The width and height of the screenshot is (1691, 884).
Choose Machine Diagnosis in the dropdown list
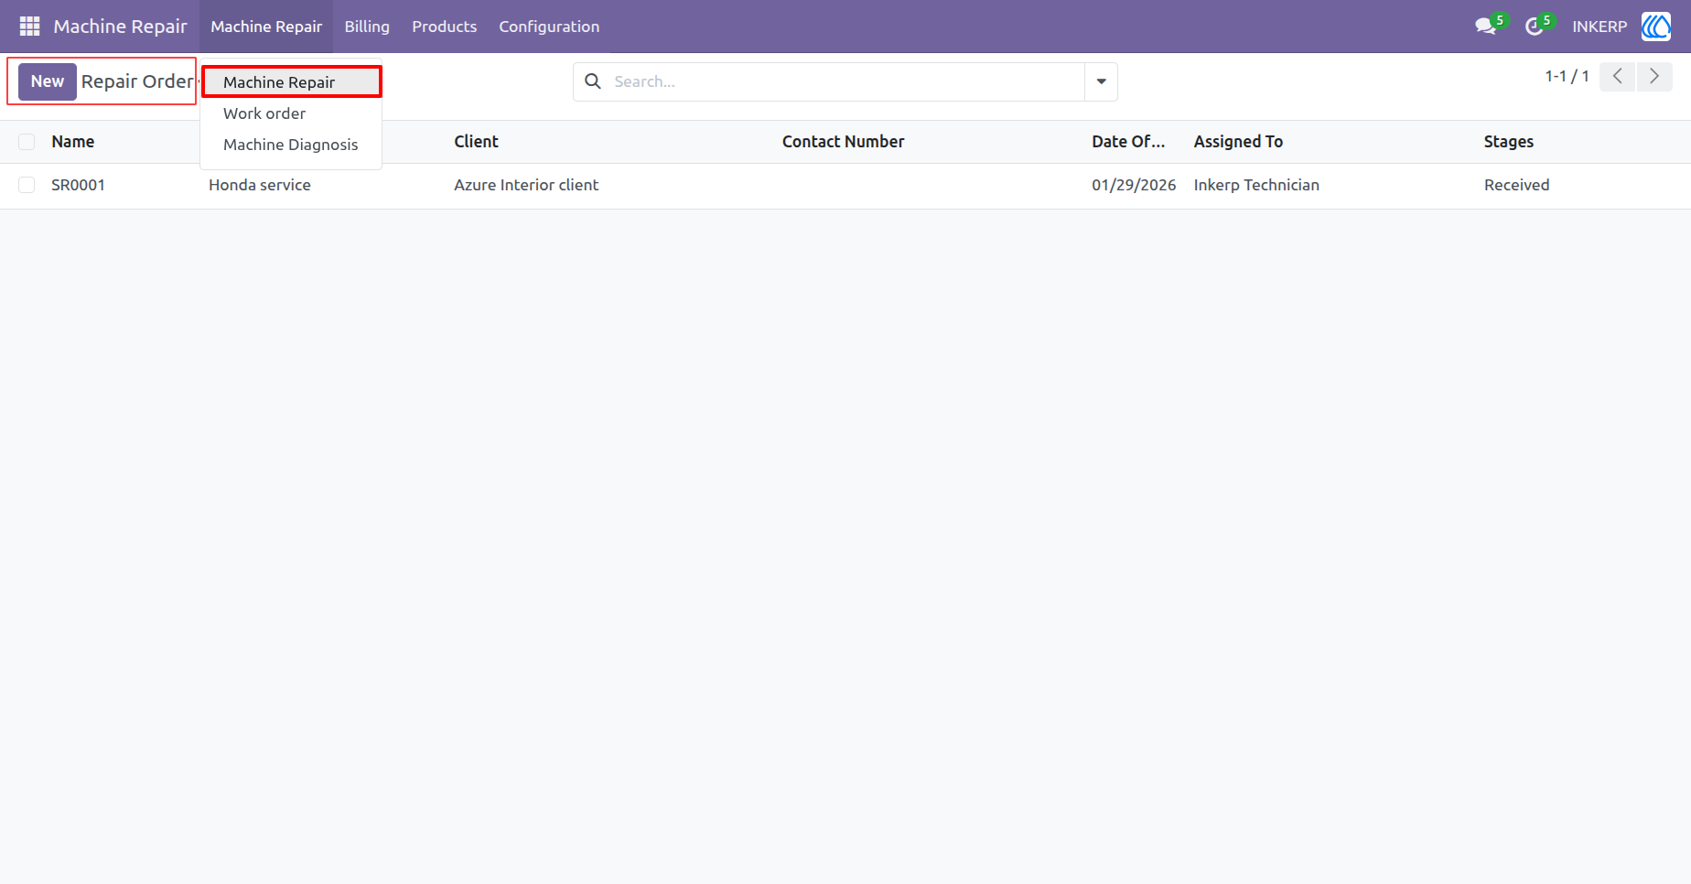tap(291, 145)
